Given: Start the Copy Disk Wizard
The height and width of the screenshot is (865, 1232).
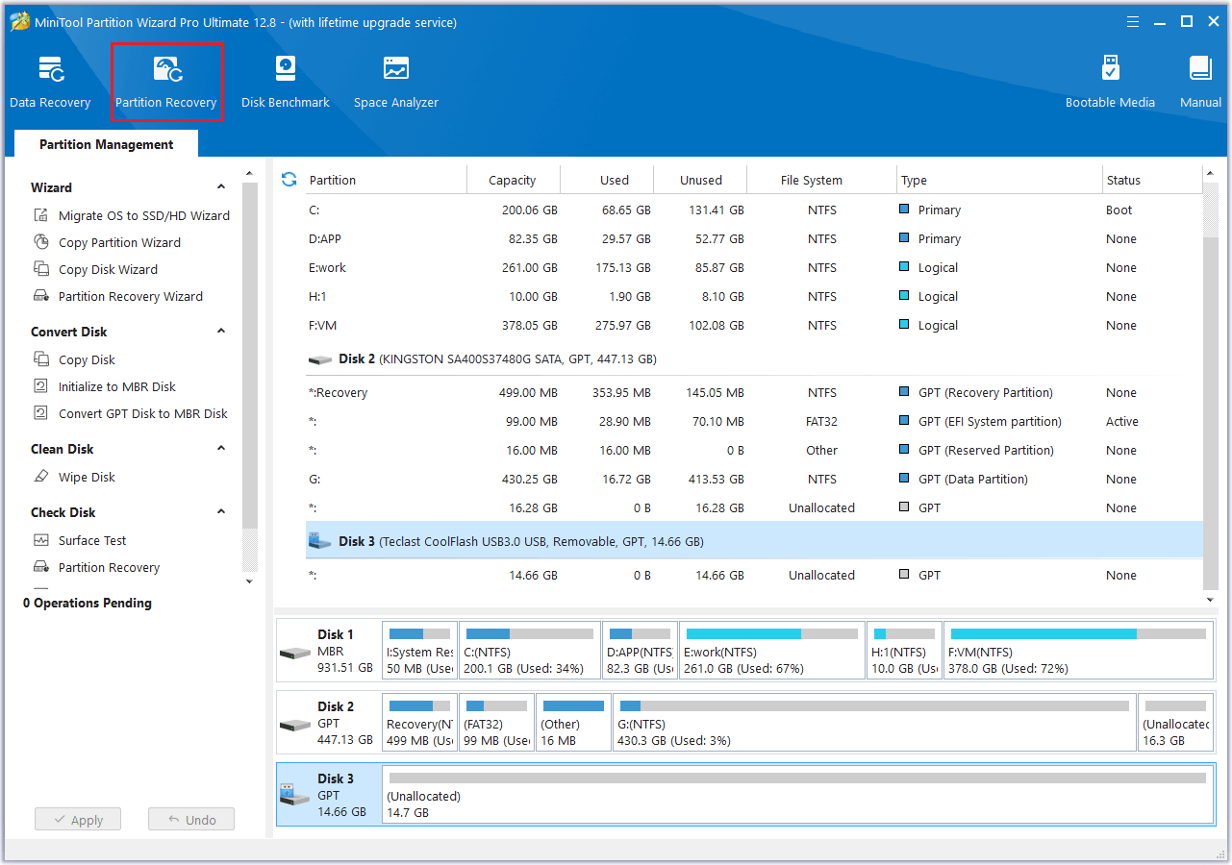Looking at the screenshot, I should coord(95,269).
